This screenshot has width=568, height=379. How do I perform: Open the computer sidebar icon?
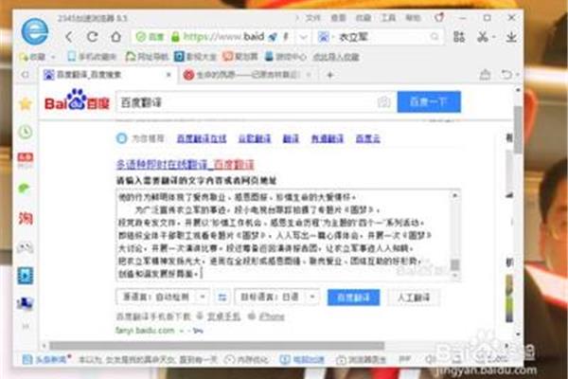pyautogui.click(x=26, y=303)
